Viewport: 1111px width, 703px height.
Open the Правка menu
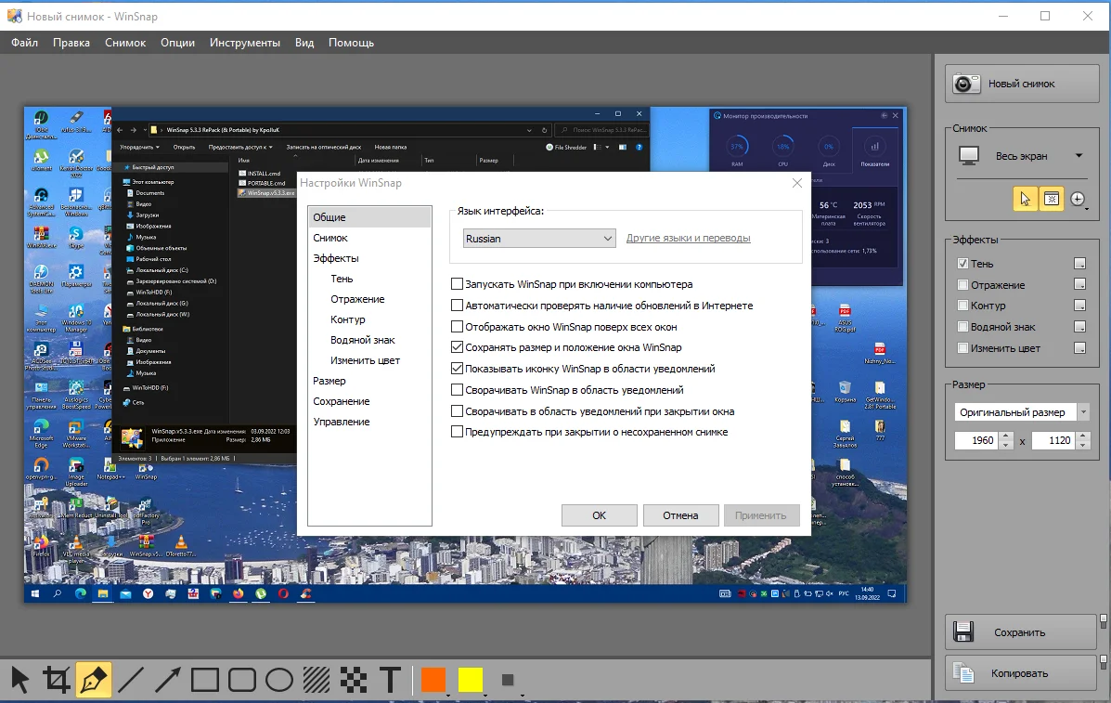pos(71,43)
